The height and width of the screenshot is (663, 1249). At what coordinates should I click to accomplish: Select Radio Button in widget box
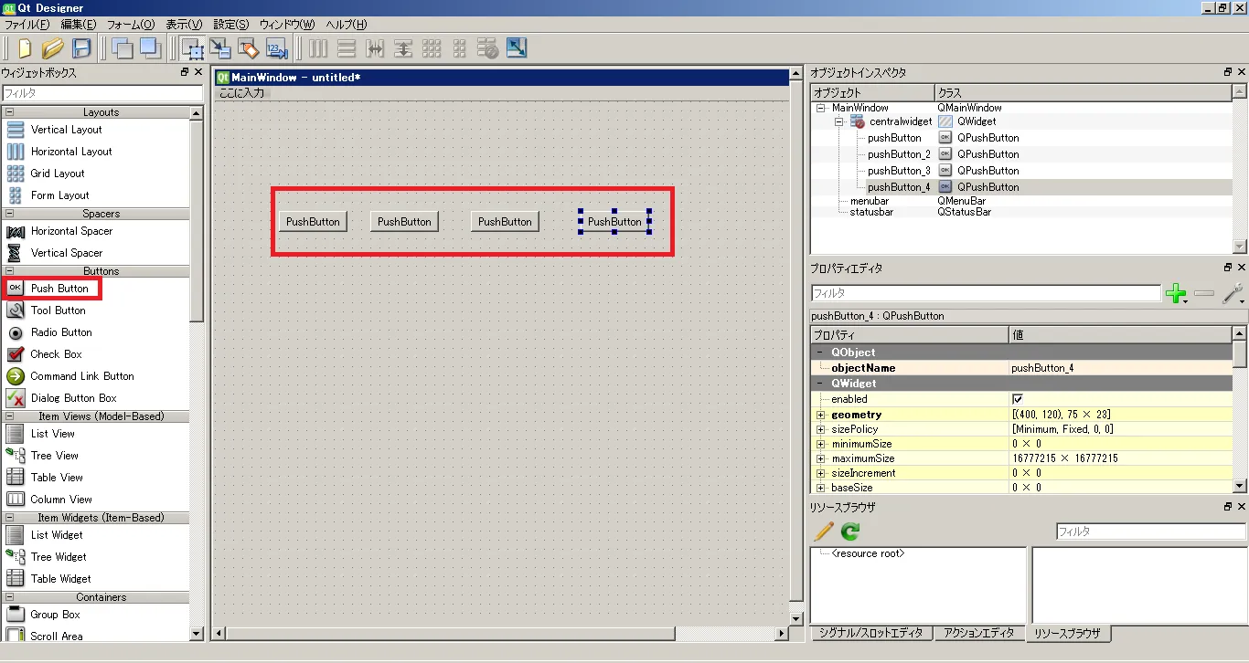[61, 332]
